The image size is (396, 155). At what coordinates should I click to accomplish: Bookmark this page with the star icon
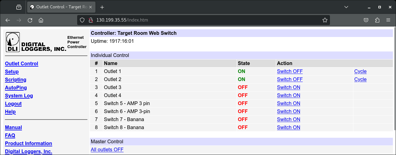coord(325,20)
